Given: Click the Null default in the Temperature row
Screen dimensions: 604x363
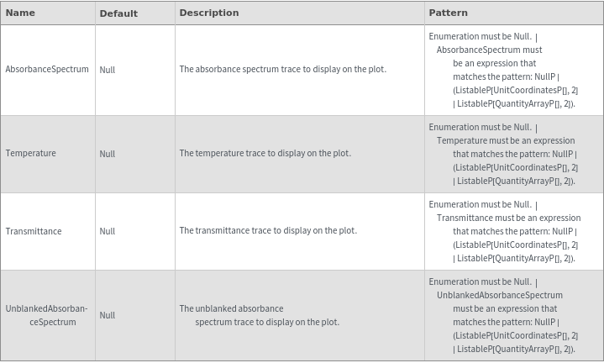Looking at the screenshot, I should 108,154.
